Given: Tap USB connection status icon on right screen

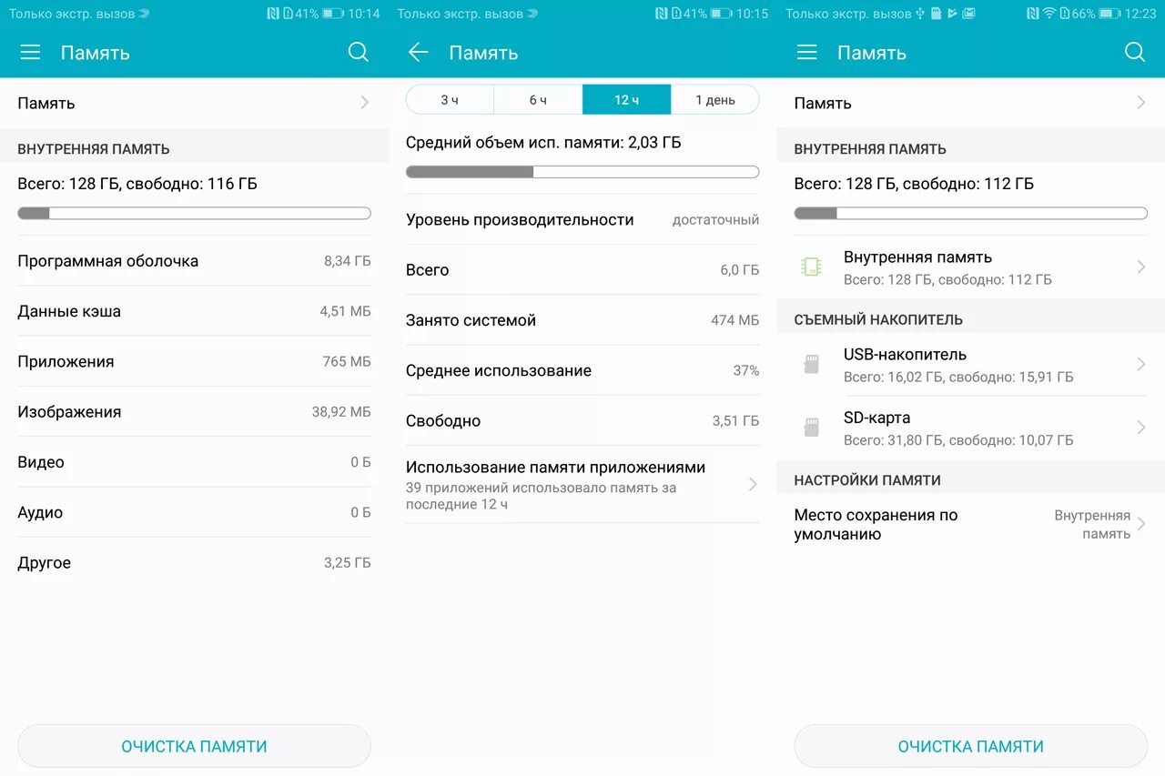Looking at the screenshot, I should pos(921,14).
